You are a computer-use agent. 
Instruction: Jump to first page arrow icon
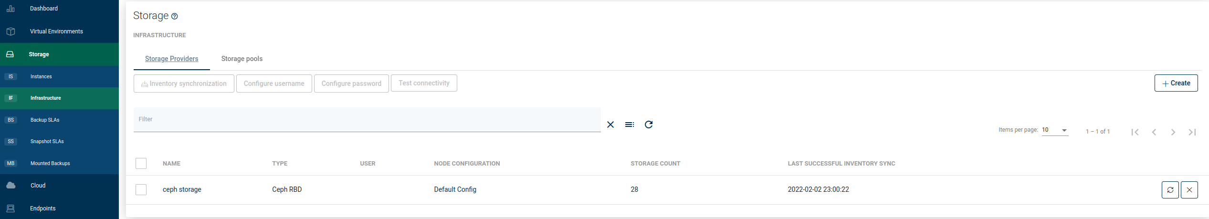click(1135, 132)
